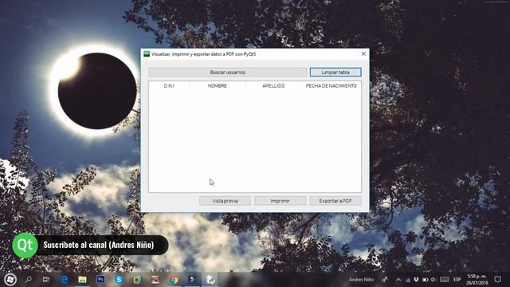Open the Python app taskbar icon
This screenshot has width=510, height=287.
[x=210, y=280]
